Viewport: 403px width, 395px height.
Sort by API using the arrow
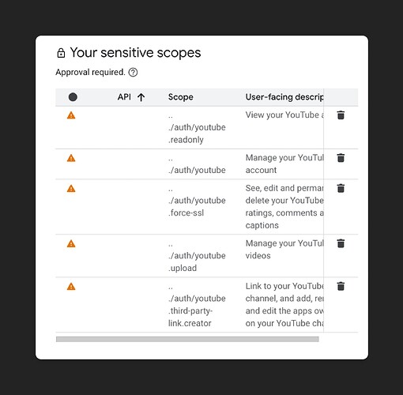(141, 97)
